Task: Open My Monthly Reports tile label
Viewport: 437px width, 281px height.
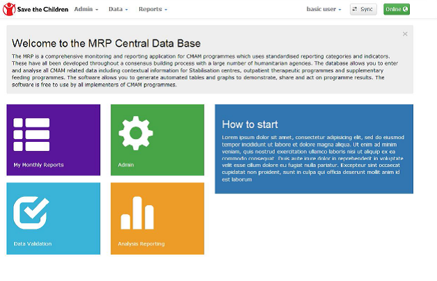Action: [38, 165]
